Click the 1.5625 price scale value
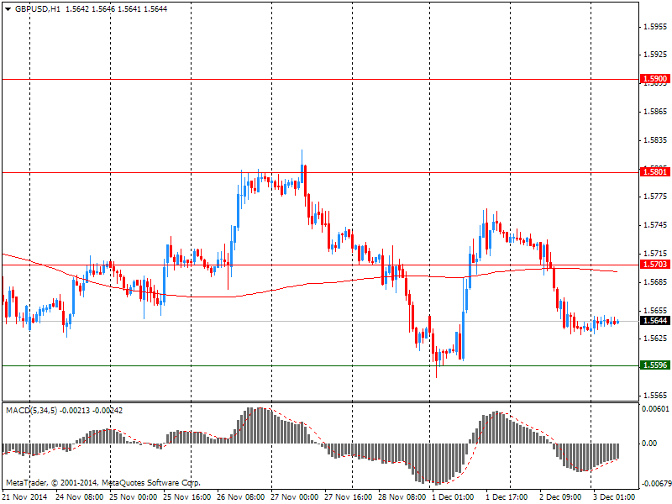The height and width of the screenshot is (504, 672). 655,339
